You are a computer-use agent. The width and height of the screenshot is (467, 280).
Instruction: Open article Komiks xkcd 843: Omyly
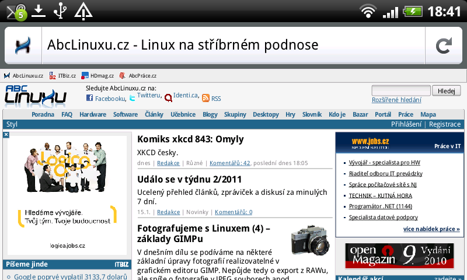[x=190, y=139]
